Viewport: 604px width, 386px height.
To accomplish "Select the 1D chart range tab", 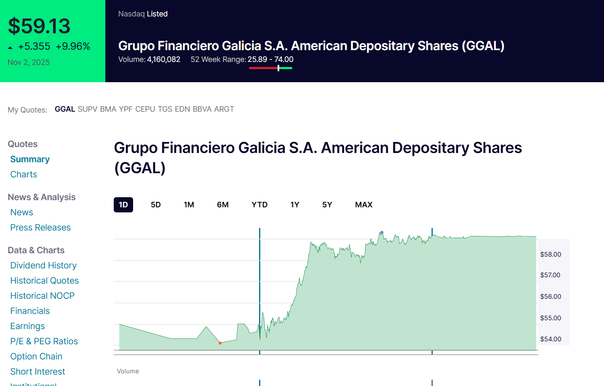I will point(123,205).
